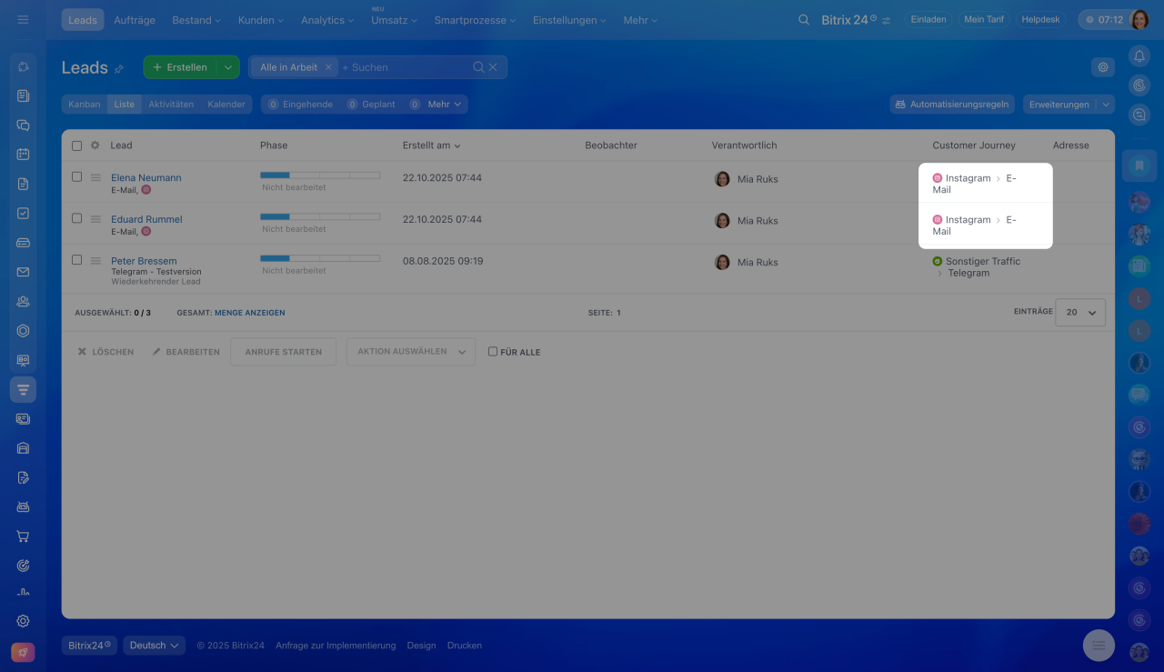Tick the checkbox for Eduard Rummel
This screenshot has height=672, width=1164.
[x=76, y=218]
